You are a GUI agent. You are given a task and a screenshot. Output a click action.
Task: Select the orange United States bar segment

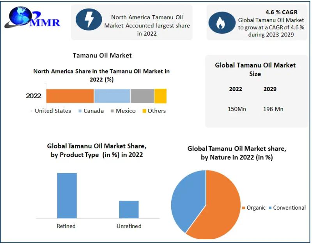point(70,96)
